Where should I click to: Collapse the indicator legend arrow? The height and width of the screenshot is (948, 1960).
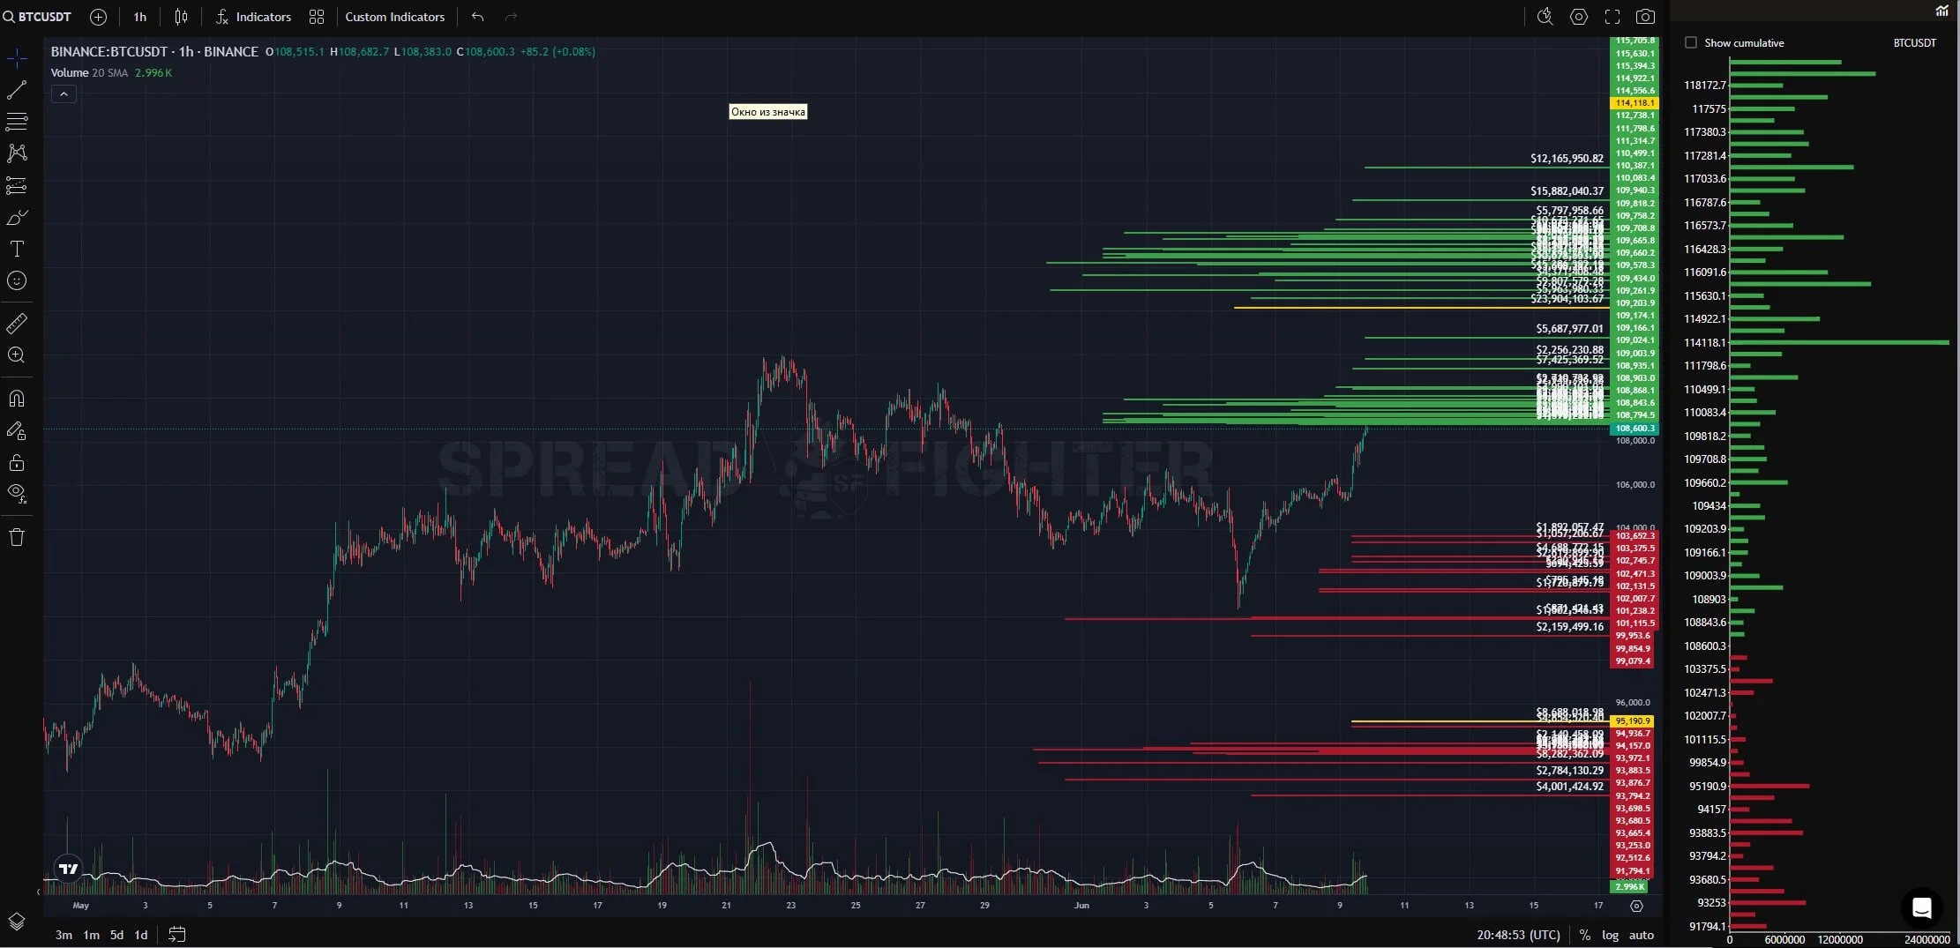(x=64, y=93)
